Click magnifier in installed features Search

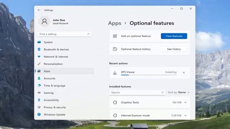[x=162, y=92]
